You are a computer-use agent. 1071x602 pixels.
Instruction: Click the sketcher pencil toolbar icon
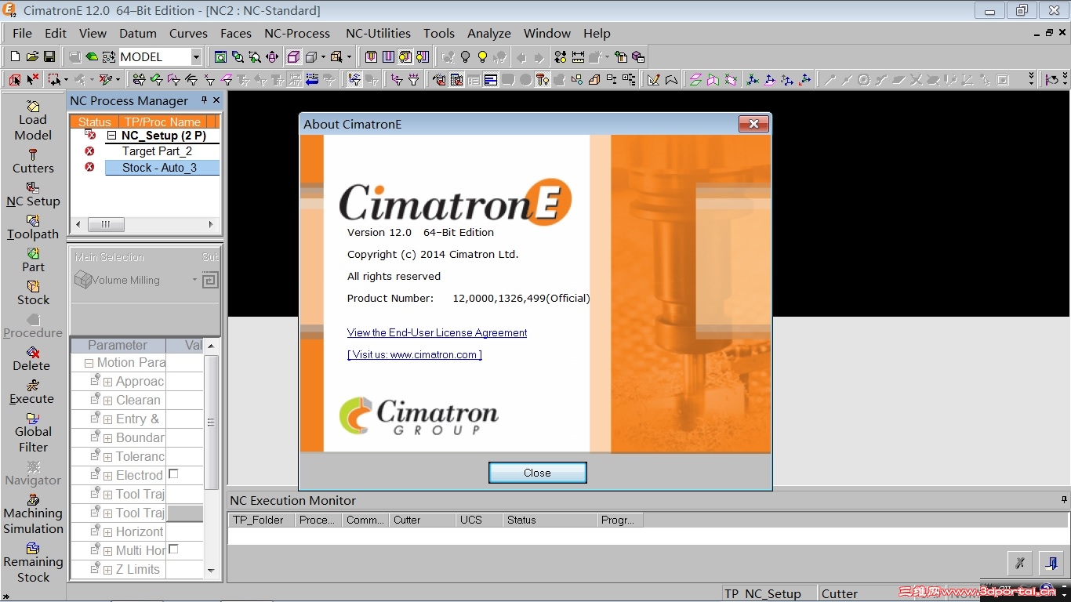point(653,79)
